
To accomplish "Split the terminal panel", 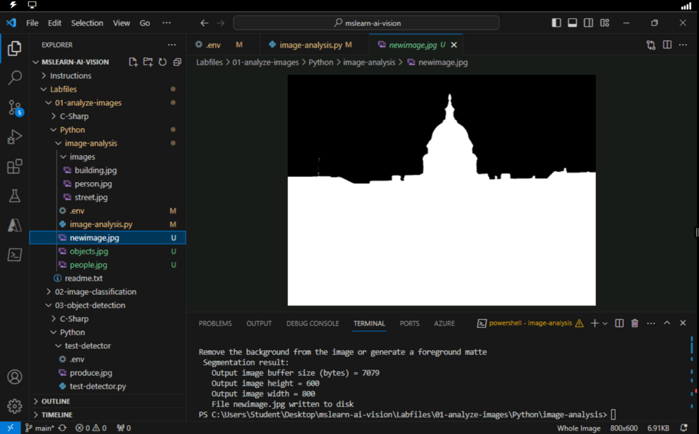I will pyautogui.click(x=618, y=323).
